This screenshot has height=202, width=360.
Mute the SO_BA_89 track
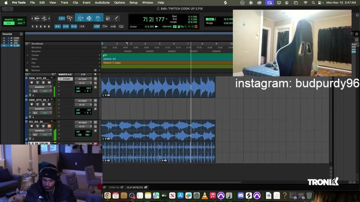pyautogui.click(x=49, y=126)
